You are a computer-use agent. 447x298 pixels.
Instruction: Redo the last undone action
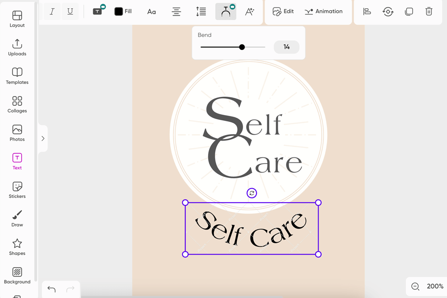click(70, 289)
